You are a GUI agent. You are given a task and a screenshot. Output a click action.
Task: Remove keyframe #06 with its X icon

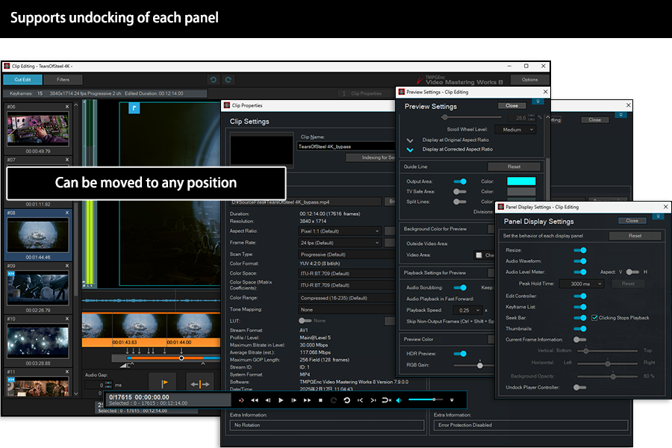point(67,107)
